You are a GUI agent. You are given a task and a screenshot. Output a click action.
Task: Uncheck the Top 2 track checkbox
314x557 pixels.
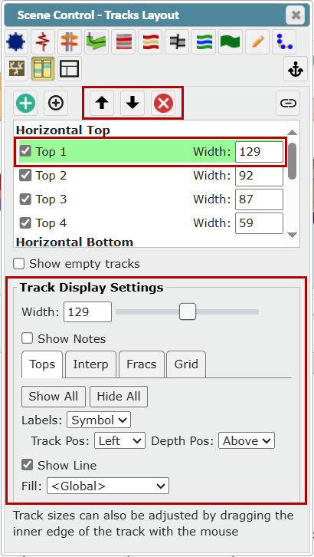point(25,176)
